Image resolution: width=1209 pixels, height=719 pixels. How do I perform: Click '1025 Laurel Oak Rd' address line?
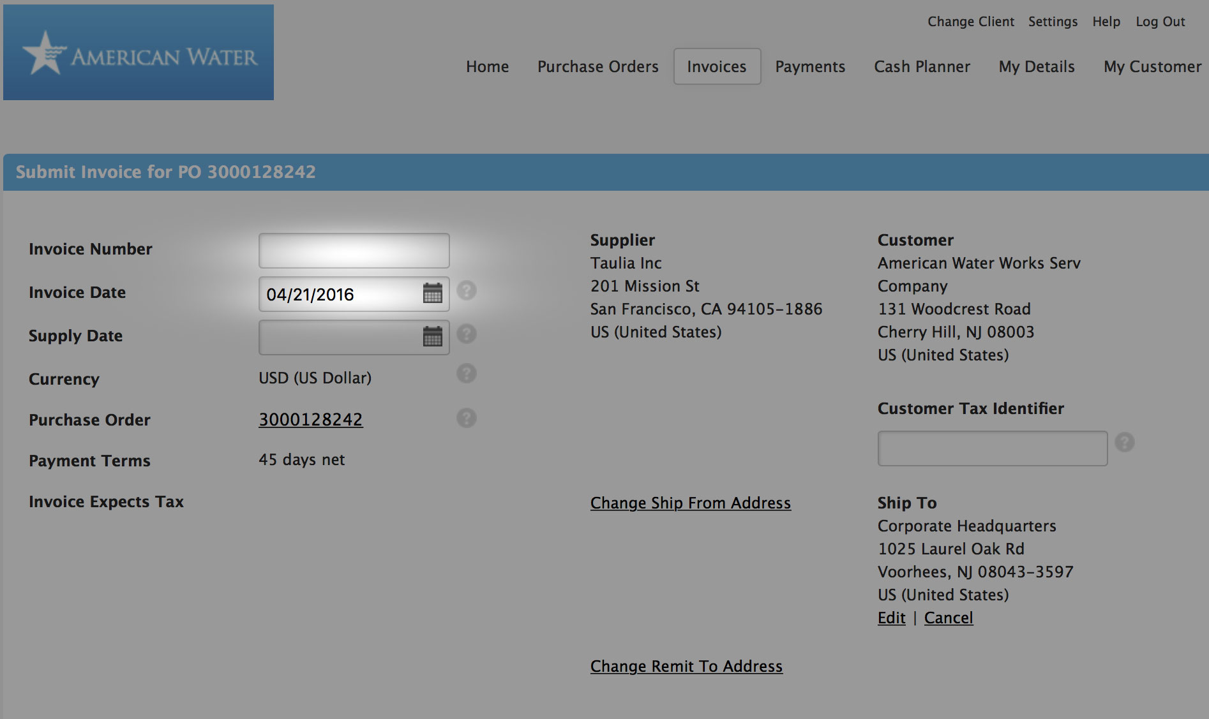[950, 549]
